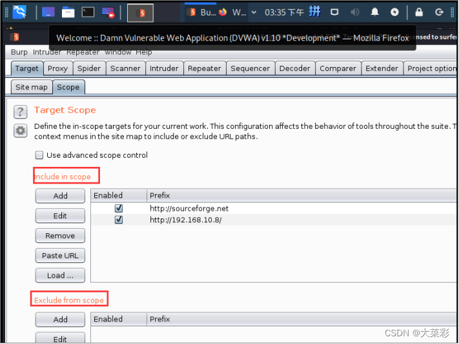Open the Intruder menu in the menu bar
Viewport: 459px width, 344px height.
tap(47, 52)
